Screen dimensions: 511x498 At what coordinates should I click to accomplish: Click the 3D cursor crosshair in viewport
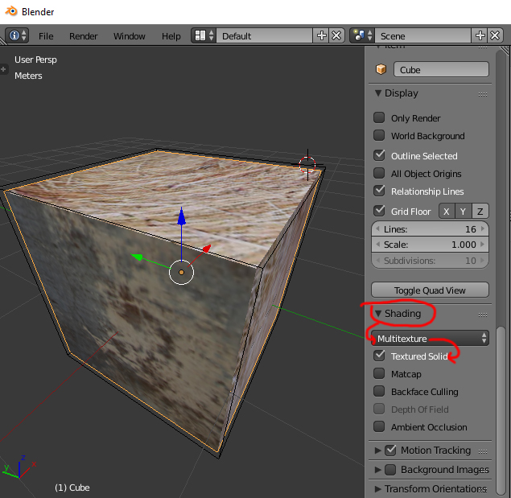tap(307, 165)
